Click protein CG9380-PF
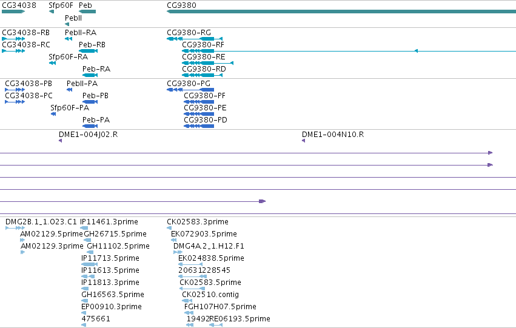Viewport: 516px width, 328px height. 205,96
